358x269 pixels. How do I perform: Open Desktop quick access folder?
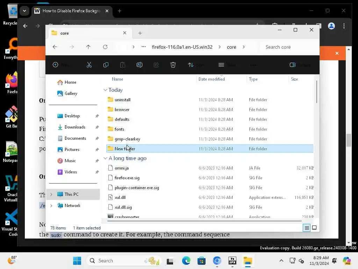pos(72,116)
